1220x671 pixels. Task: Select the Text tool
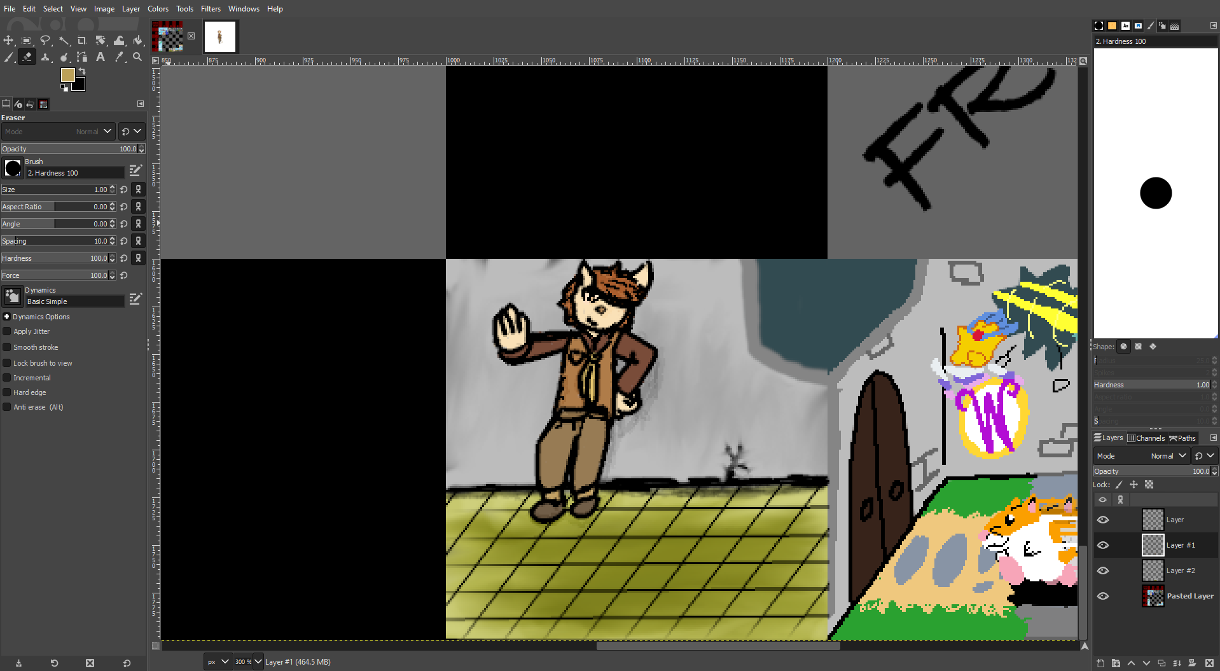pos(101,57)
